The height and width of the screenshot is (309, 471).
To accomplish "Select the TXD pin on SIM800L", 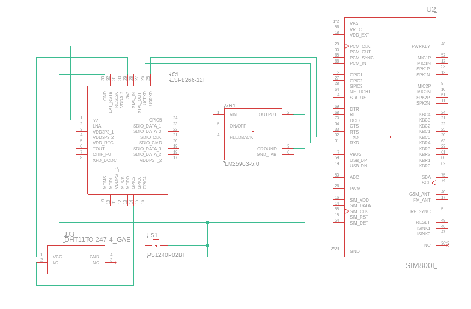I will click(x=354, y=137).
